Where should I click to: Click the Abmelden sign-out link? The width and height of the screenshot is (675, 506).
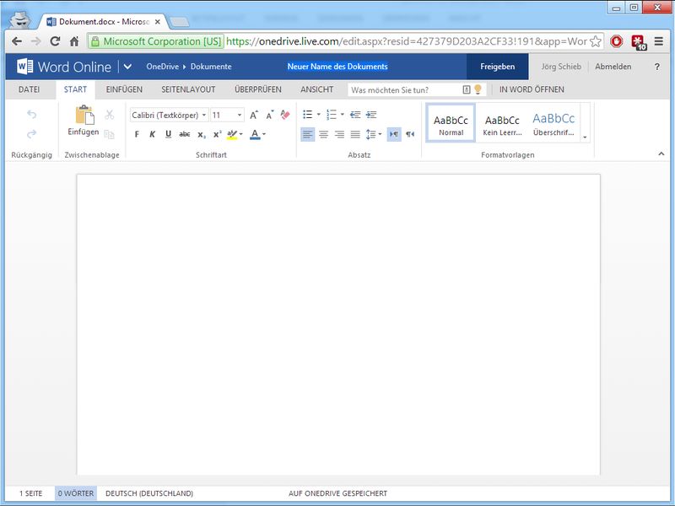613,67
